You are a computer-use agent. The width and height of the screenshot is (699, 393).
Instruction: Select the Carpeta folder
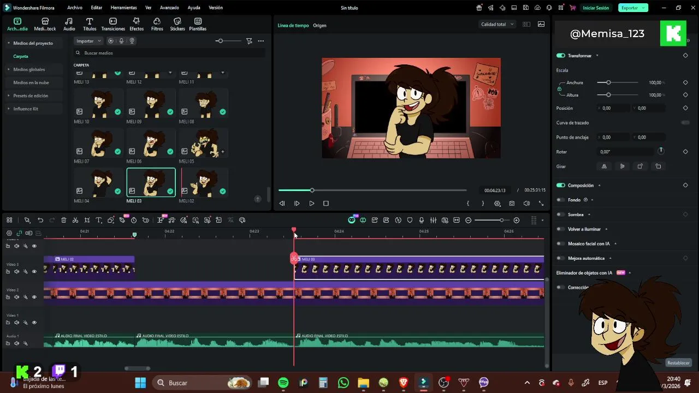tap(21, 56)
